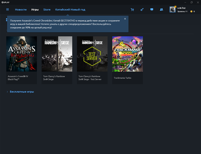The width and height of the screenshot is (201, 154).
Task: Click the Trackmania Turbo game cover
Action: click(128, 54)
